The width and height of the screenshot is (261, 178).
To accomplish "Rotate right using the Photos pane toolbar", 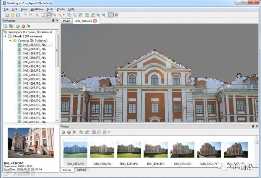I will coord(81,132).
